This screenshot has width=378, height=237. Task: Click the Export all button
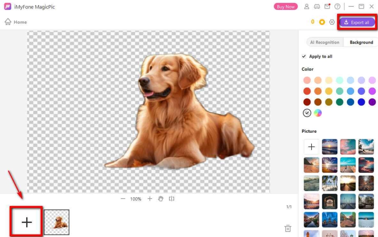coord(357,22)
